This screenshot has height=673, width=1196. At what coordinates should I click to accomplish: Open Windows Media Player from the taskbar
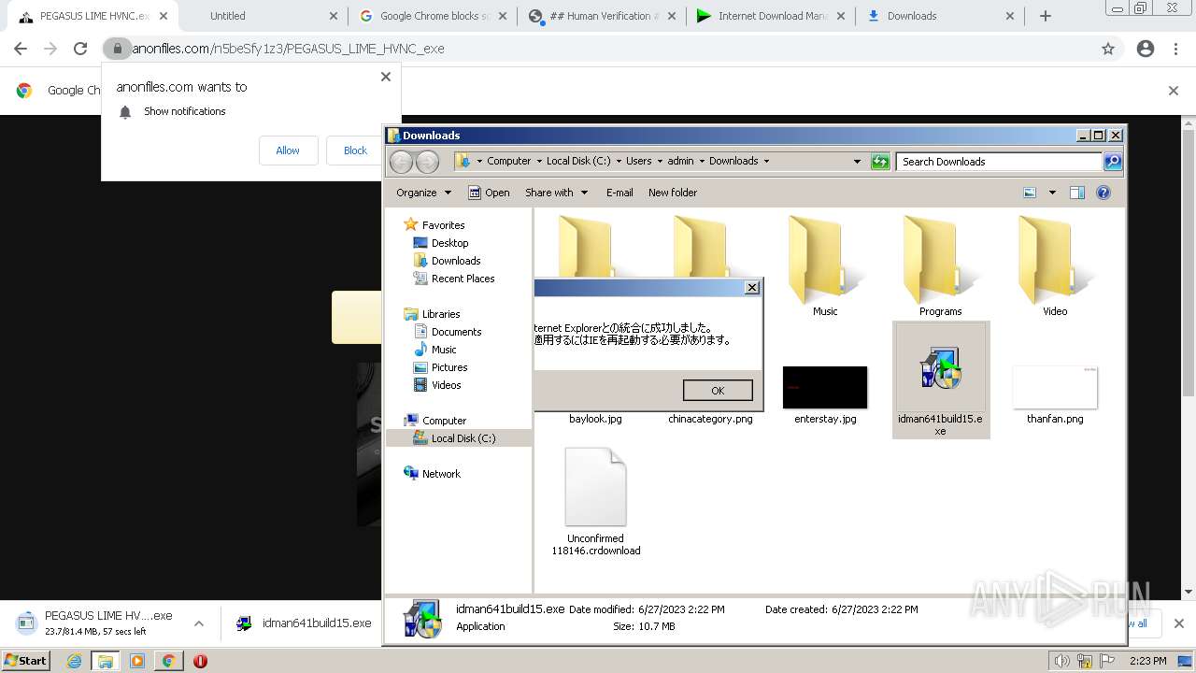137,661
